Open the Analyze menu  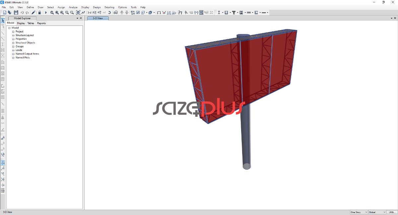click(x=73, y=7)
